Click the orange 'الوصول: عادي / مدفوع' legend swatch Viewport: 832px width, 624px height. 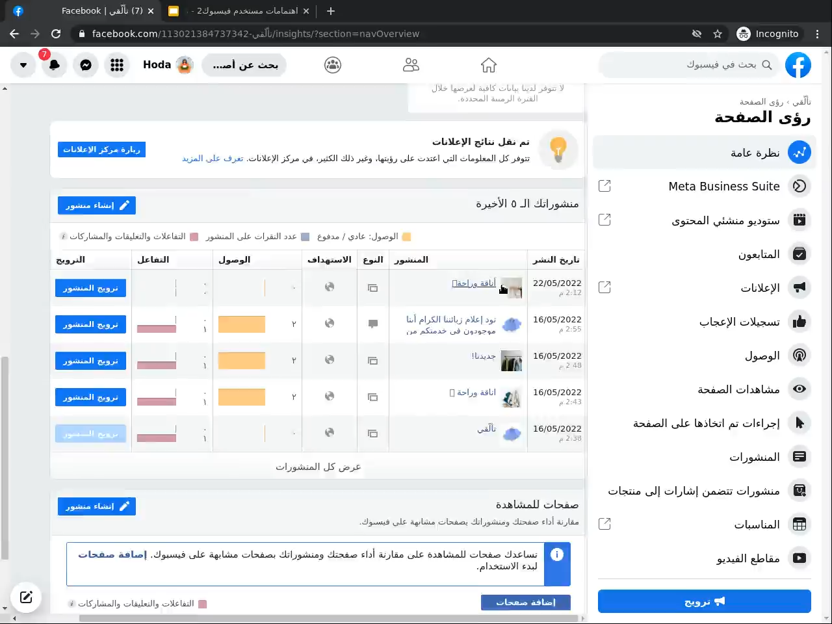point(406,237)
